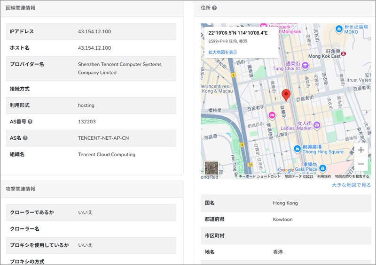Viewport: 376px width, 265px height.
Task: Click Tung Choi St purple marker
Action: coord(305,65)
